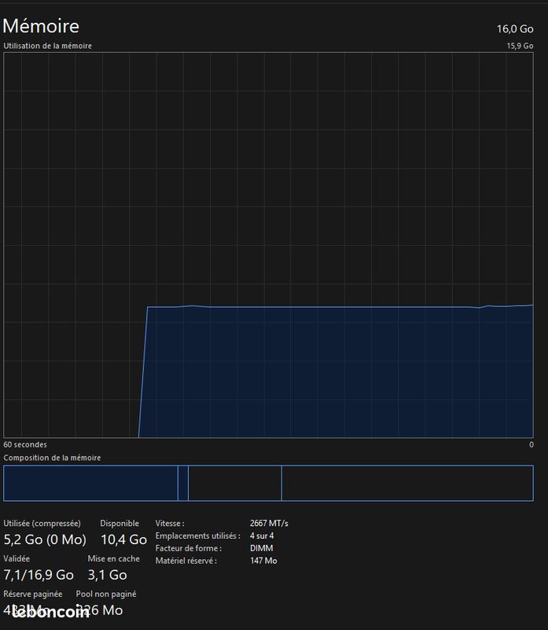The width and height of the screenshot is (548, 630).
Task: Click the Composition de la mémoire label
Action: tap(52, 458)
